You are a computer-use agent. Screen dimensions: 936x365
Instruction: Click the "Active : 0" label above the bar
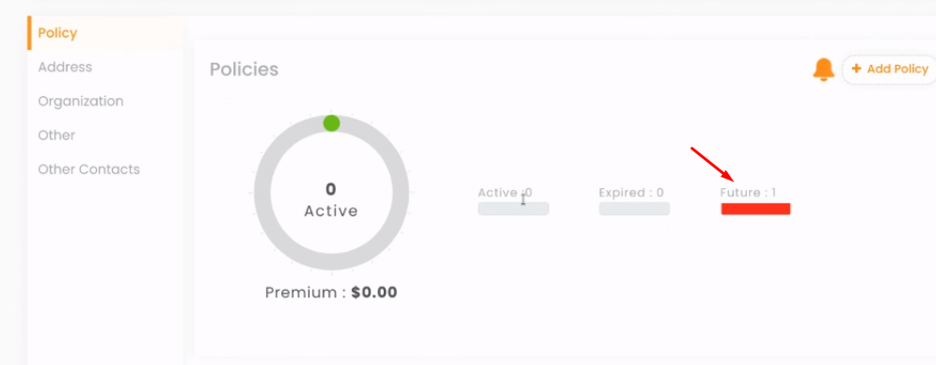(x=505, y=192)
